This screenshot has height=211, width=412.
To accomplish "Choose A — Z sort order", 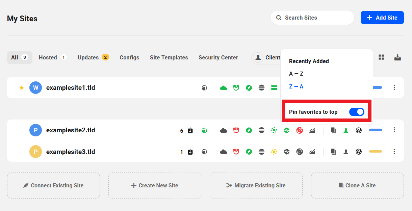I will click(x=296, y=74).
